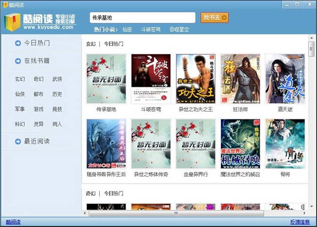Open the 魔法世界之机械召 book cover

click(240, 144)
